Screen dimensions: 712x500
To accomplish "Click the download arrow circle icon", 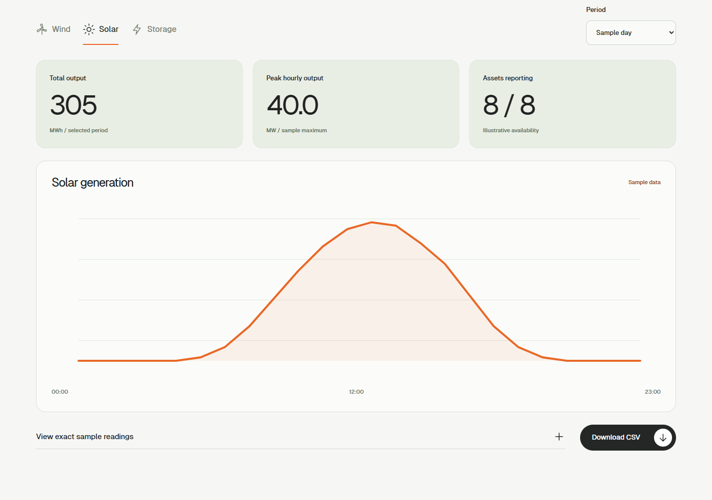I will (663, 438).
